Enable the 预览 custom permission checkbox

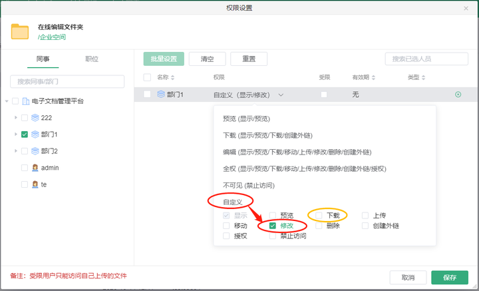click(273, 216)
